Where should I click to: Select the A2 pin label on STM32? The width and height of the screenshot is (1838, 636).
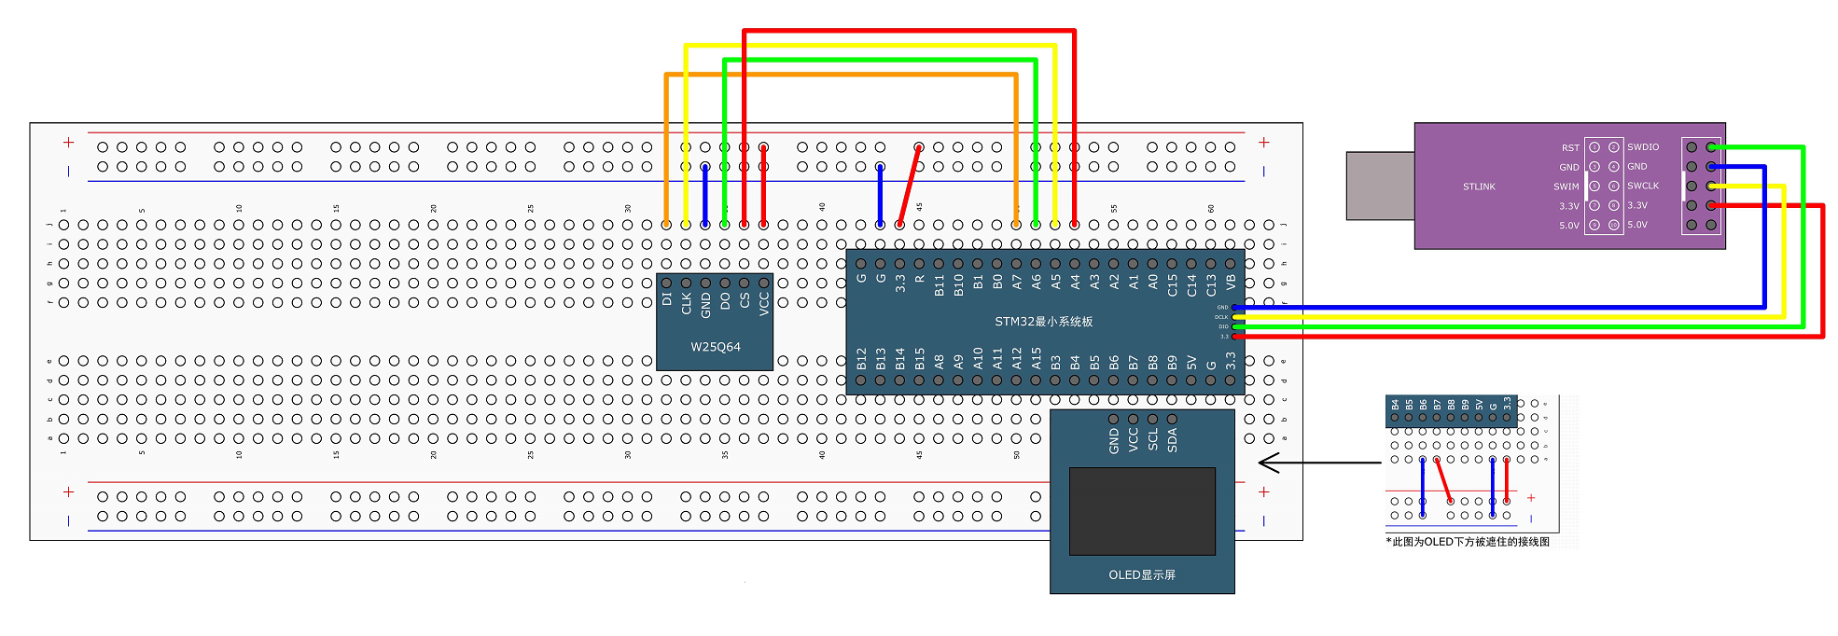pos(1114,282)
